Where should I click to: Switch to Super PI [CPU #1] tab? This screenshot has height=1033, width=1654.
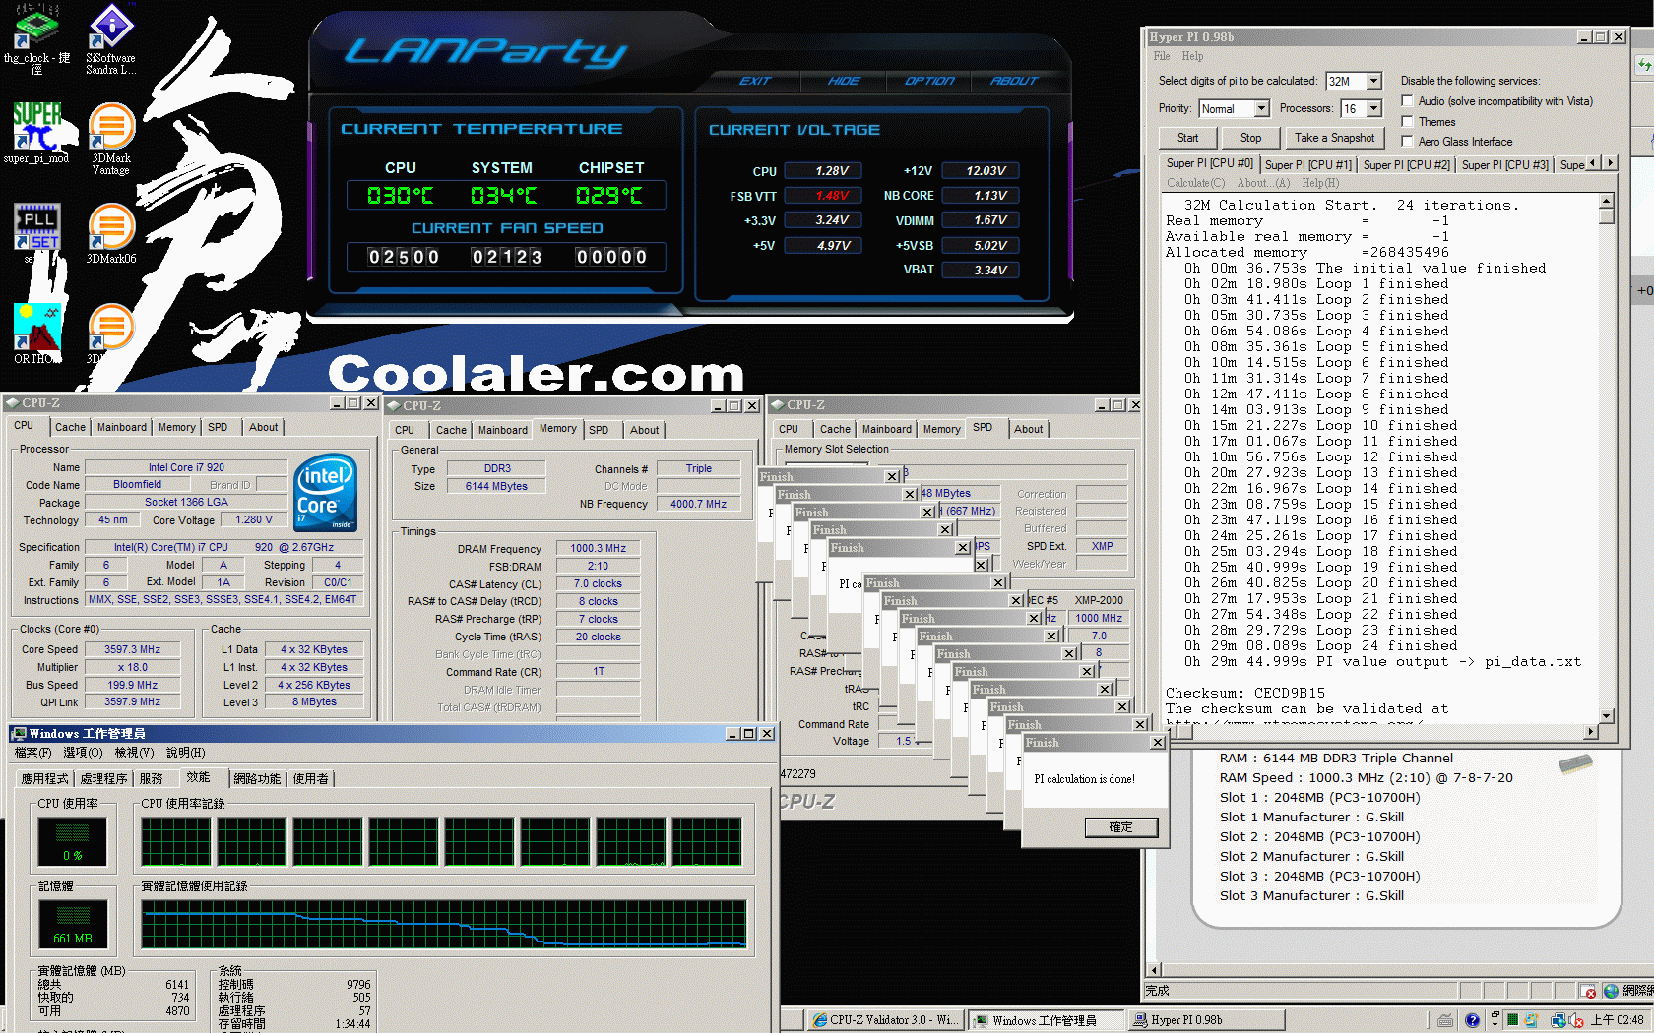[x=1307, y=165]
